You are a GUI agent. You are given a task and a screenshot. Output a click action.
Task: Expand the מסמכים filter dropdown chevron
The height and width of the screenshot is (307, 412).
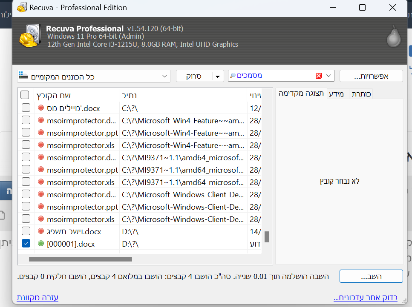pyautogui.click(x=328, y=76)
